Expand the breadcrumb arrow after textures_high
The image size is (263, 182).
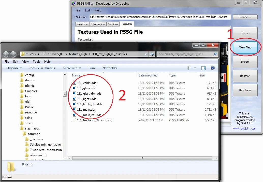pos(90,54)
